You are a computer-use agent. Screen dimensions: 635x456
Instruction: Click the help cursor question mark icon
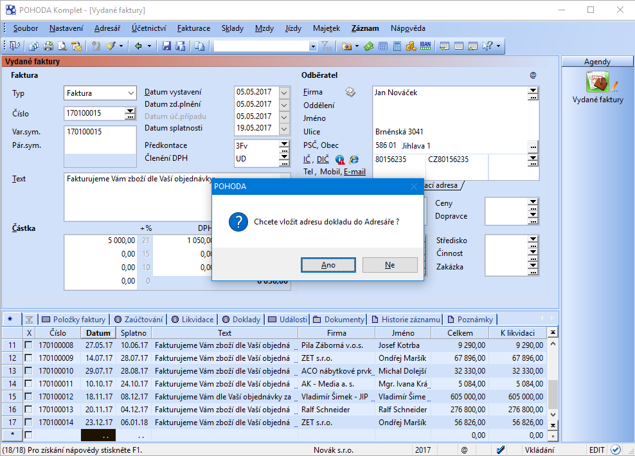click(488, 46)
